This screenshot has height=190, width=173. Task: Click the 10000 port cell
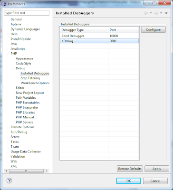(114, 36)
